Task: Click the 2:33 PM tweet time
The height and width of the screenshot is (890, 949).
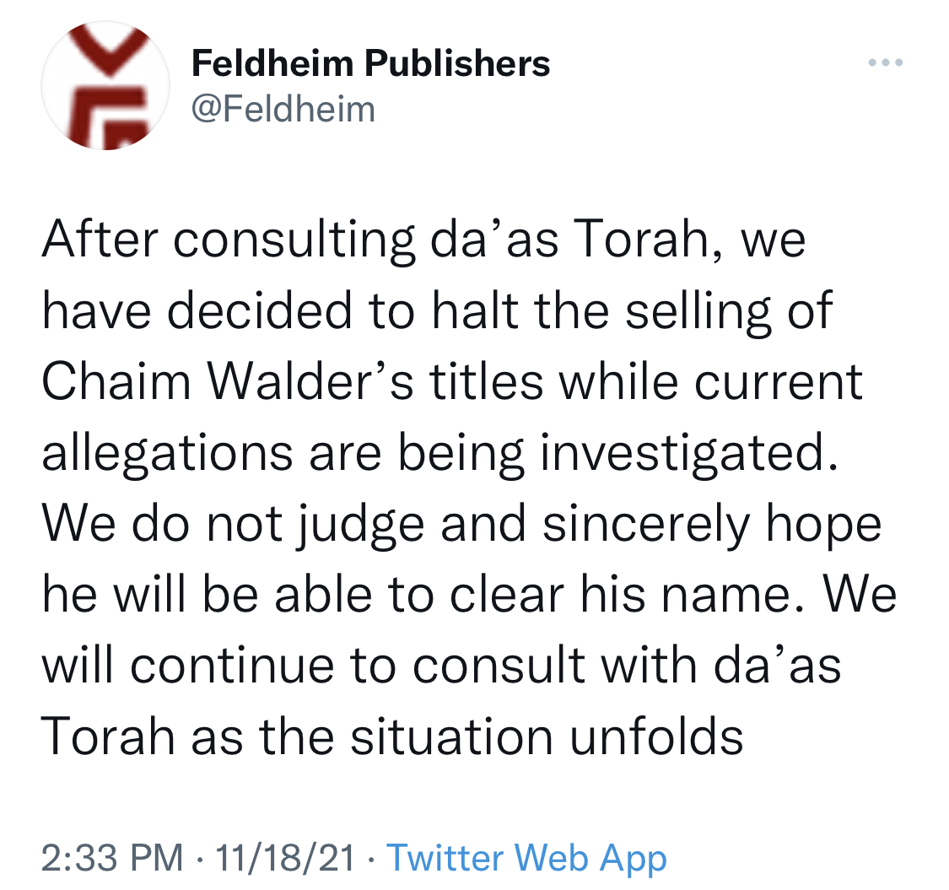Action: point(112,858)
